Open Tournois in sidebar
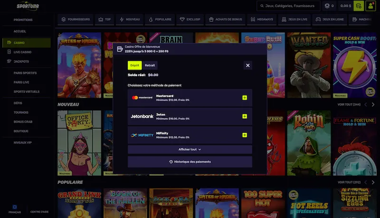The width and height of the screenshot is (380, 218). click(21, 112)
